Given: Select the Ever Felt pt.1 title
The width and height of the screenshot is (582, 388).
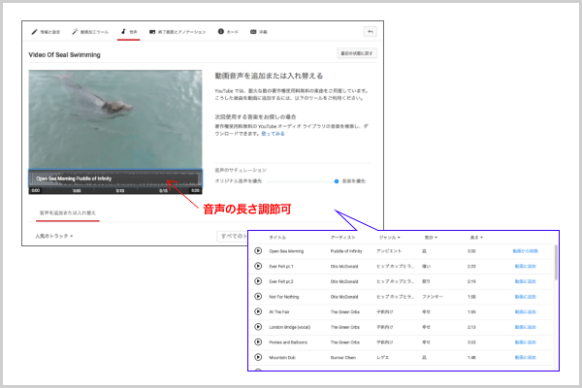Looking at the screenshot, I should coord(281,266).
